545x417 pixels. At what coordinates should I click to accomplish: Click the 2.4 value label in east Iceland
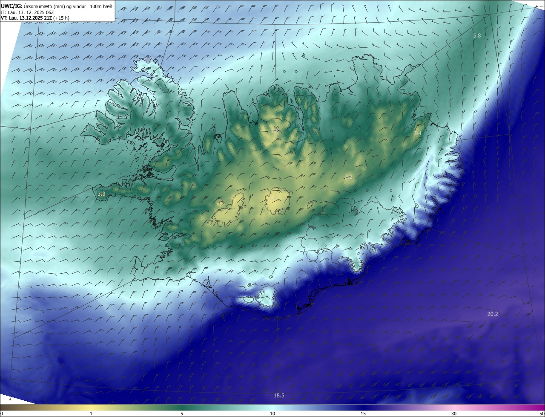(x=417, y=133)
